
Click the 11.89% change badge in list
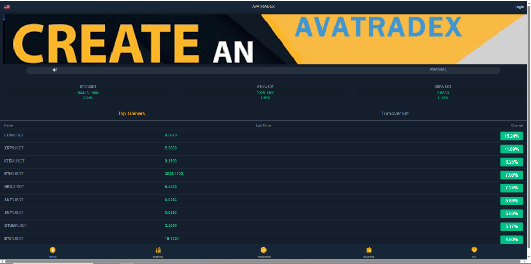[511, 149]
